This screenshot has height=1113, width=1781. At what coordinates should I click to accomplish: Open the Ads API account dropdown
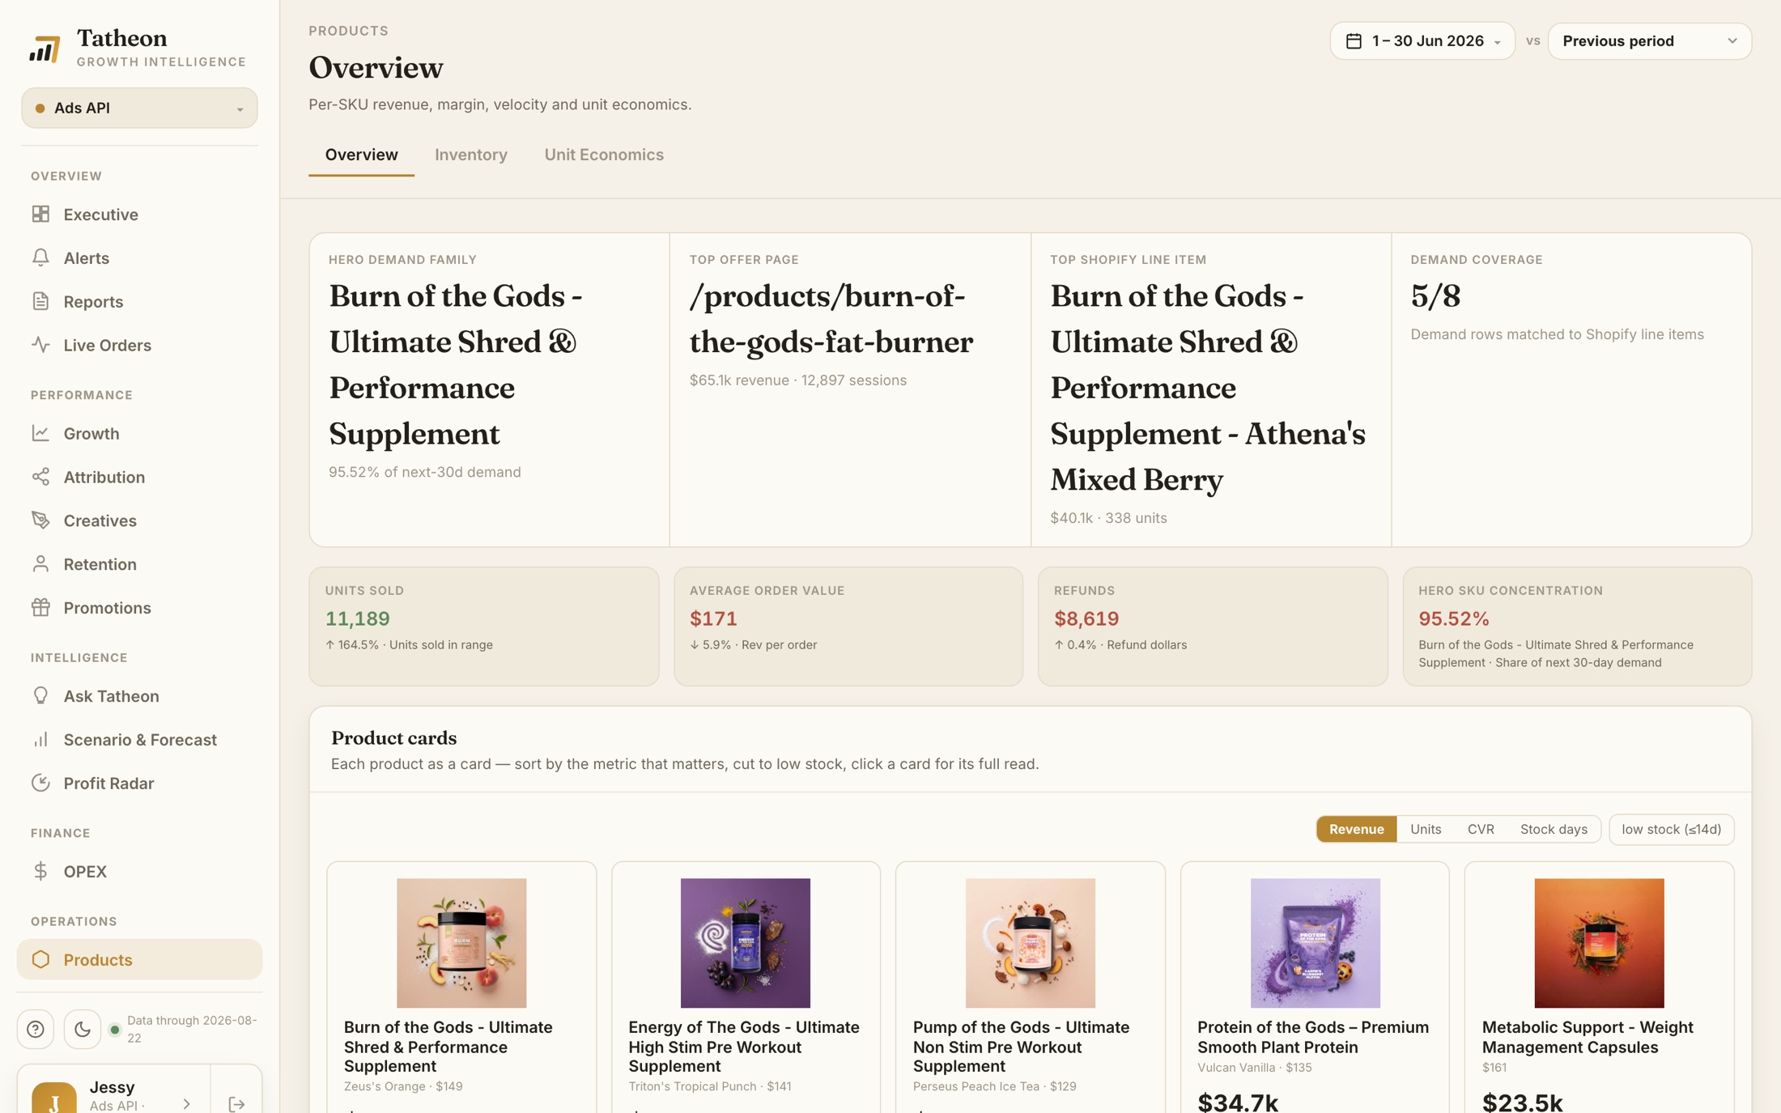(139, 108)
